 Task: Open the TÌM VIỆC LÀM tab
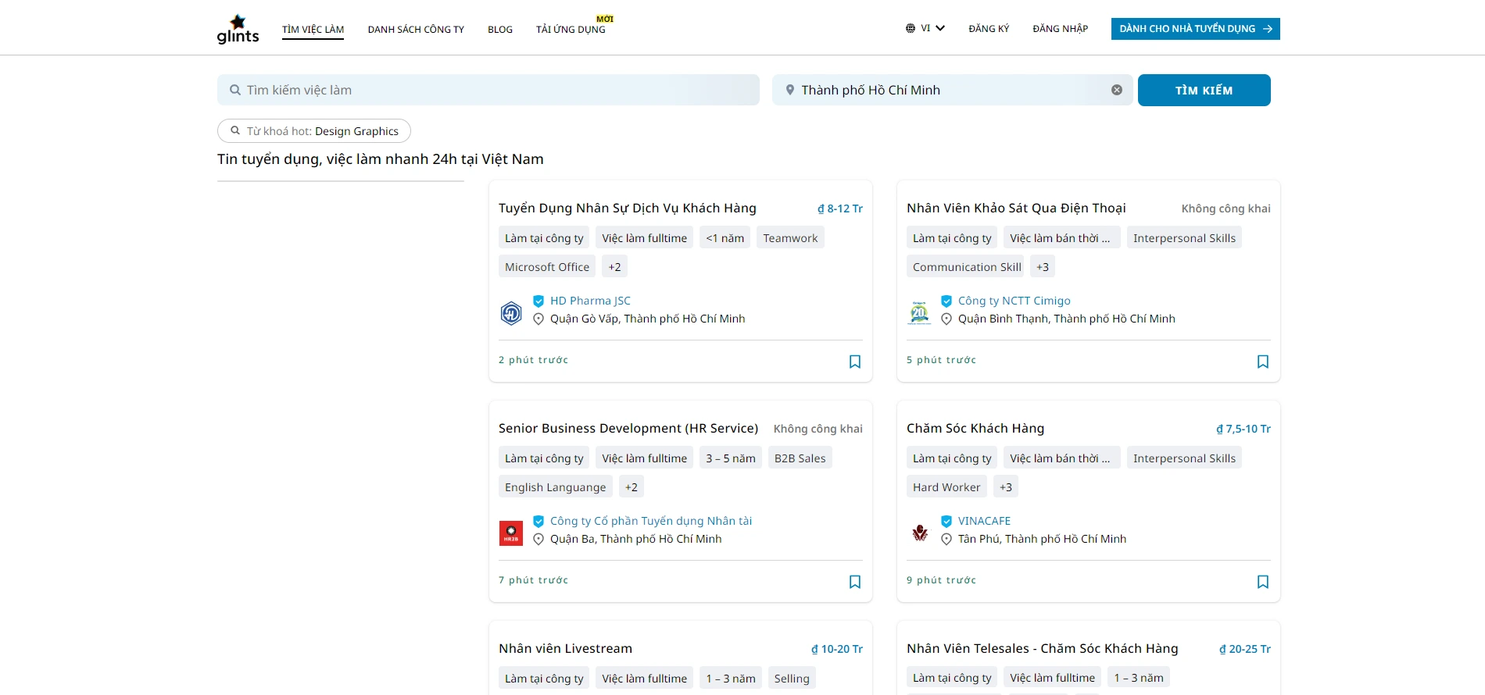pos(313,29)
